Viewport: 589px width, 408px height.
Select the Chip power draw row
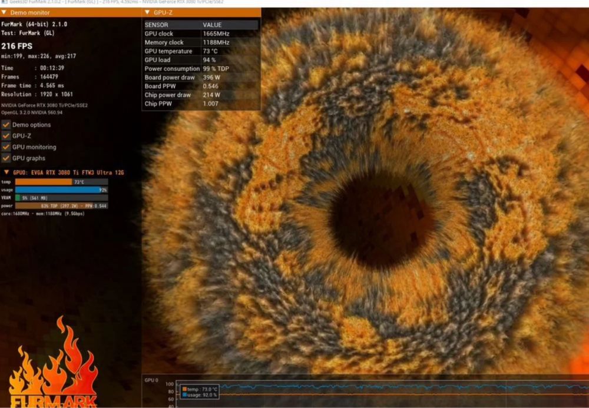click(x=201, y=95)
